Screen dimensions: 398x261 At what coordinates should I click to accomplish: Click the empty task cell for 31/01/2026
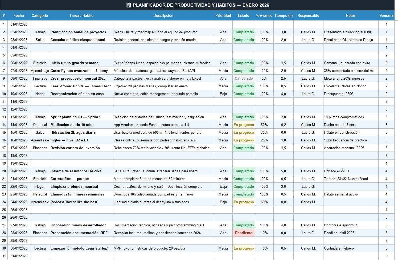[81, 256]
